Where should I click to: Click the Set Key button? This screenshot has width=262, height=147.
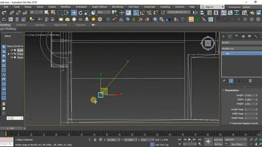click(218, 144)
